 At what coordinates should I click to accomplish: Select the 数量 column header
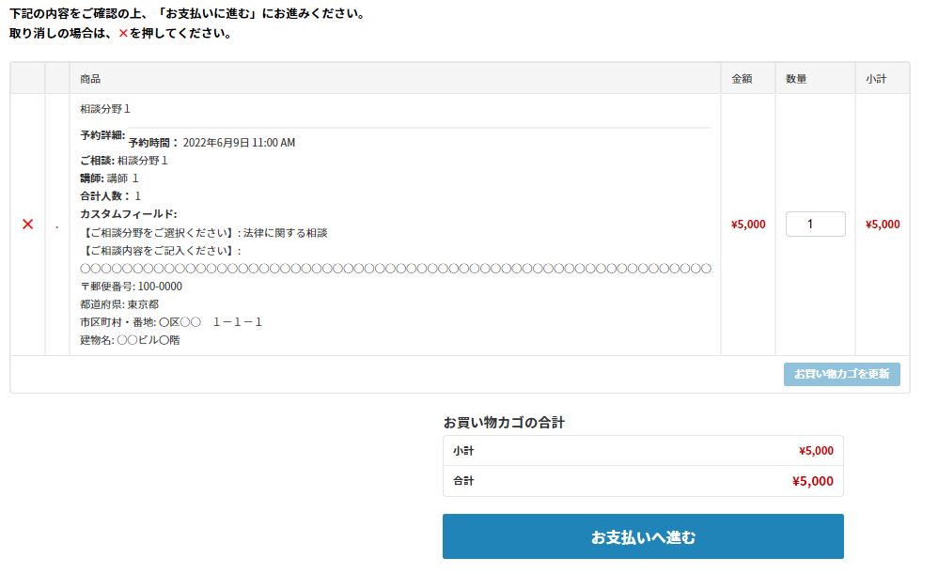[x=796, y=79]
